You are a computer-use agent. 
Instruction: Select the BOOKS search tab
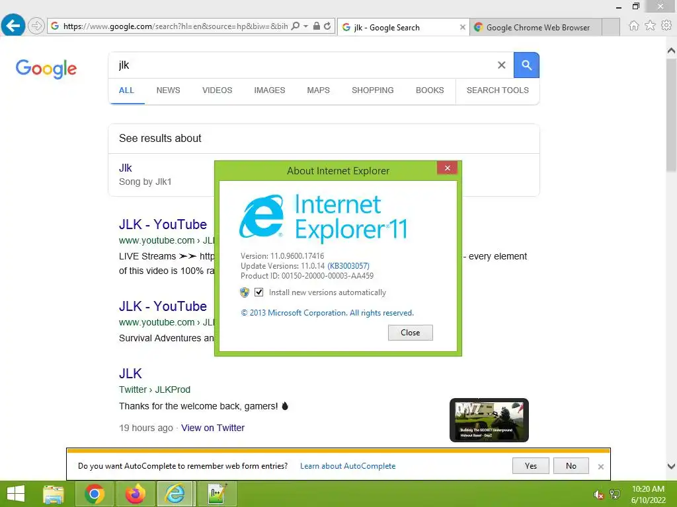coord(430,90)
